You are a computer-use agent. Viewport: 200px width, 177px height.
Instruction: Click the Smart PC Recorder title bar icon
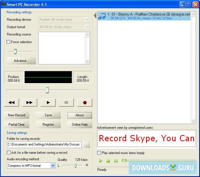pos(3,4)
